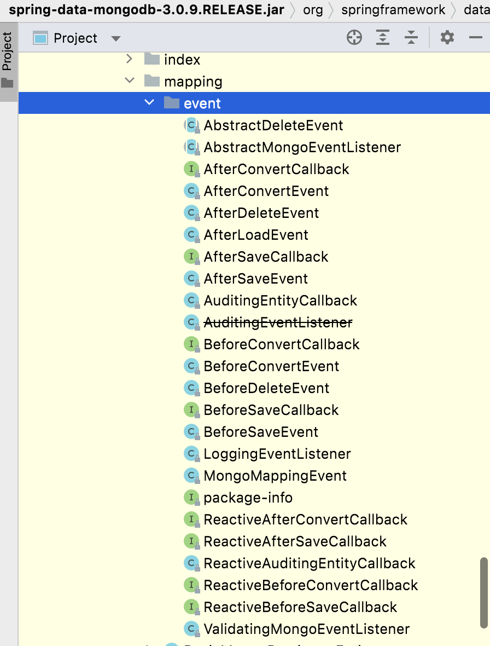Select AfterConvertEvent in the tree
Screen dimensions: 490x646
[x=266, y=191]
